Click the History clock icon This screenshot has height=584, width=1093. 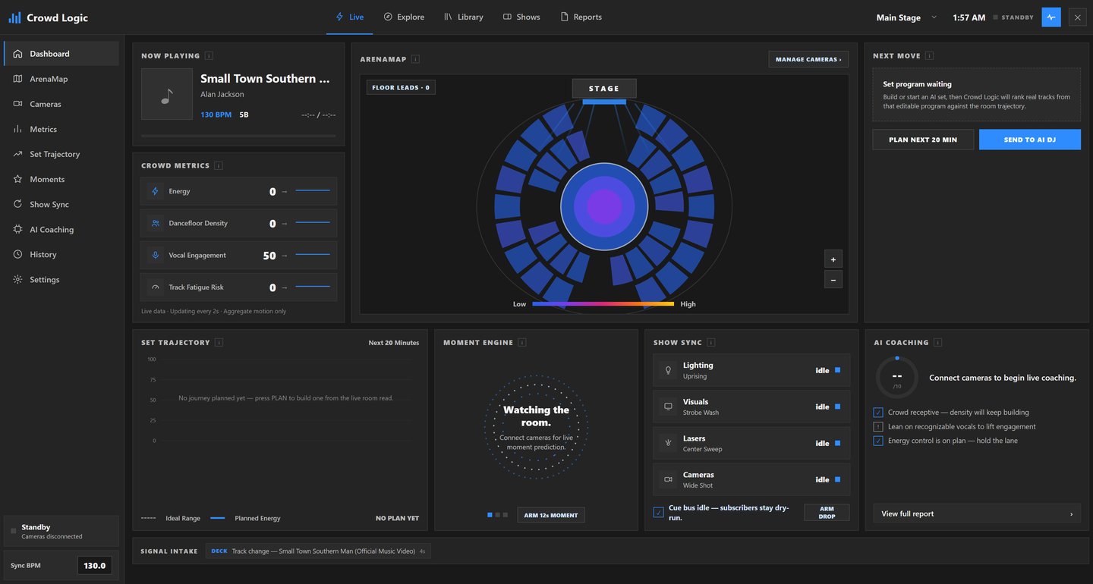coord(17,254)
